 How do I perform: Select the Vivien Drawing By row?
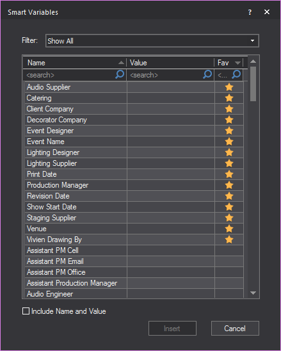(x=134, y=240)
